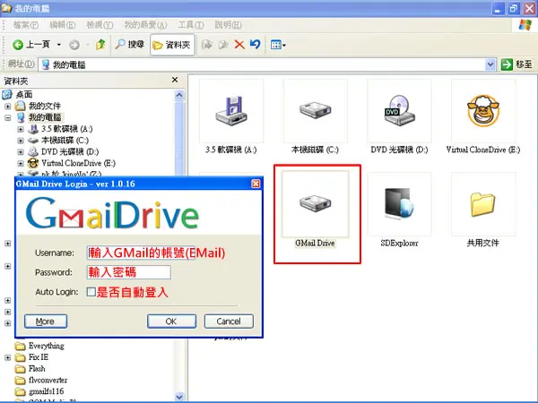Click the Username input field
Viewport: 538px width, 403px height.
[x=141, y=253]
